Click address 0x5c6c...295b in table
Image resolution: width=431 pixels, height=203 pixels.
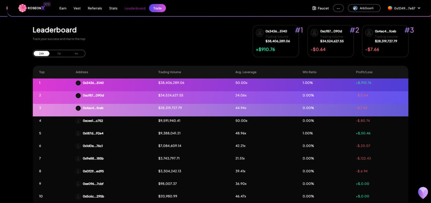click(x=93, y=197)
